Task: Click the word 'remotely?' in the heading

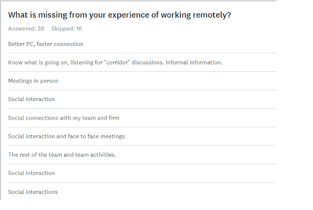Action: point(212,15)
